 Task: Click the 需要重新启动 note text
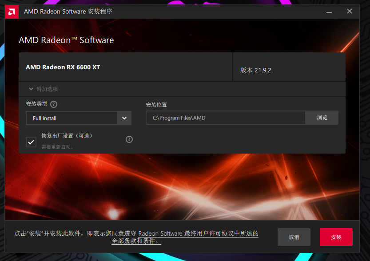[57, 147]
